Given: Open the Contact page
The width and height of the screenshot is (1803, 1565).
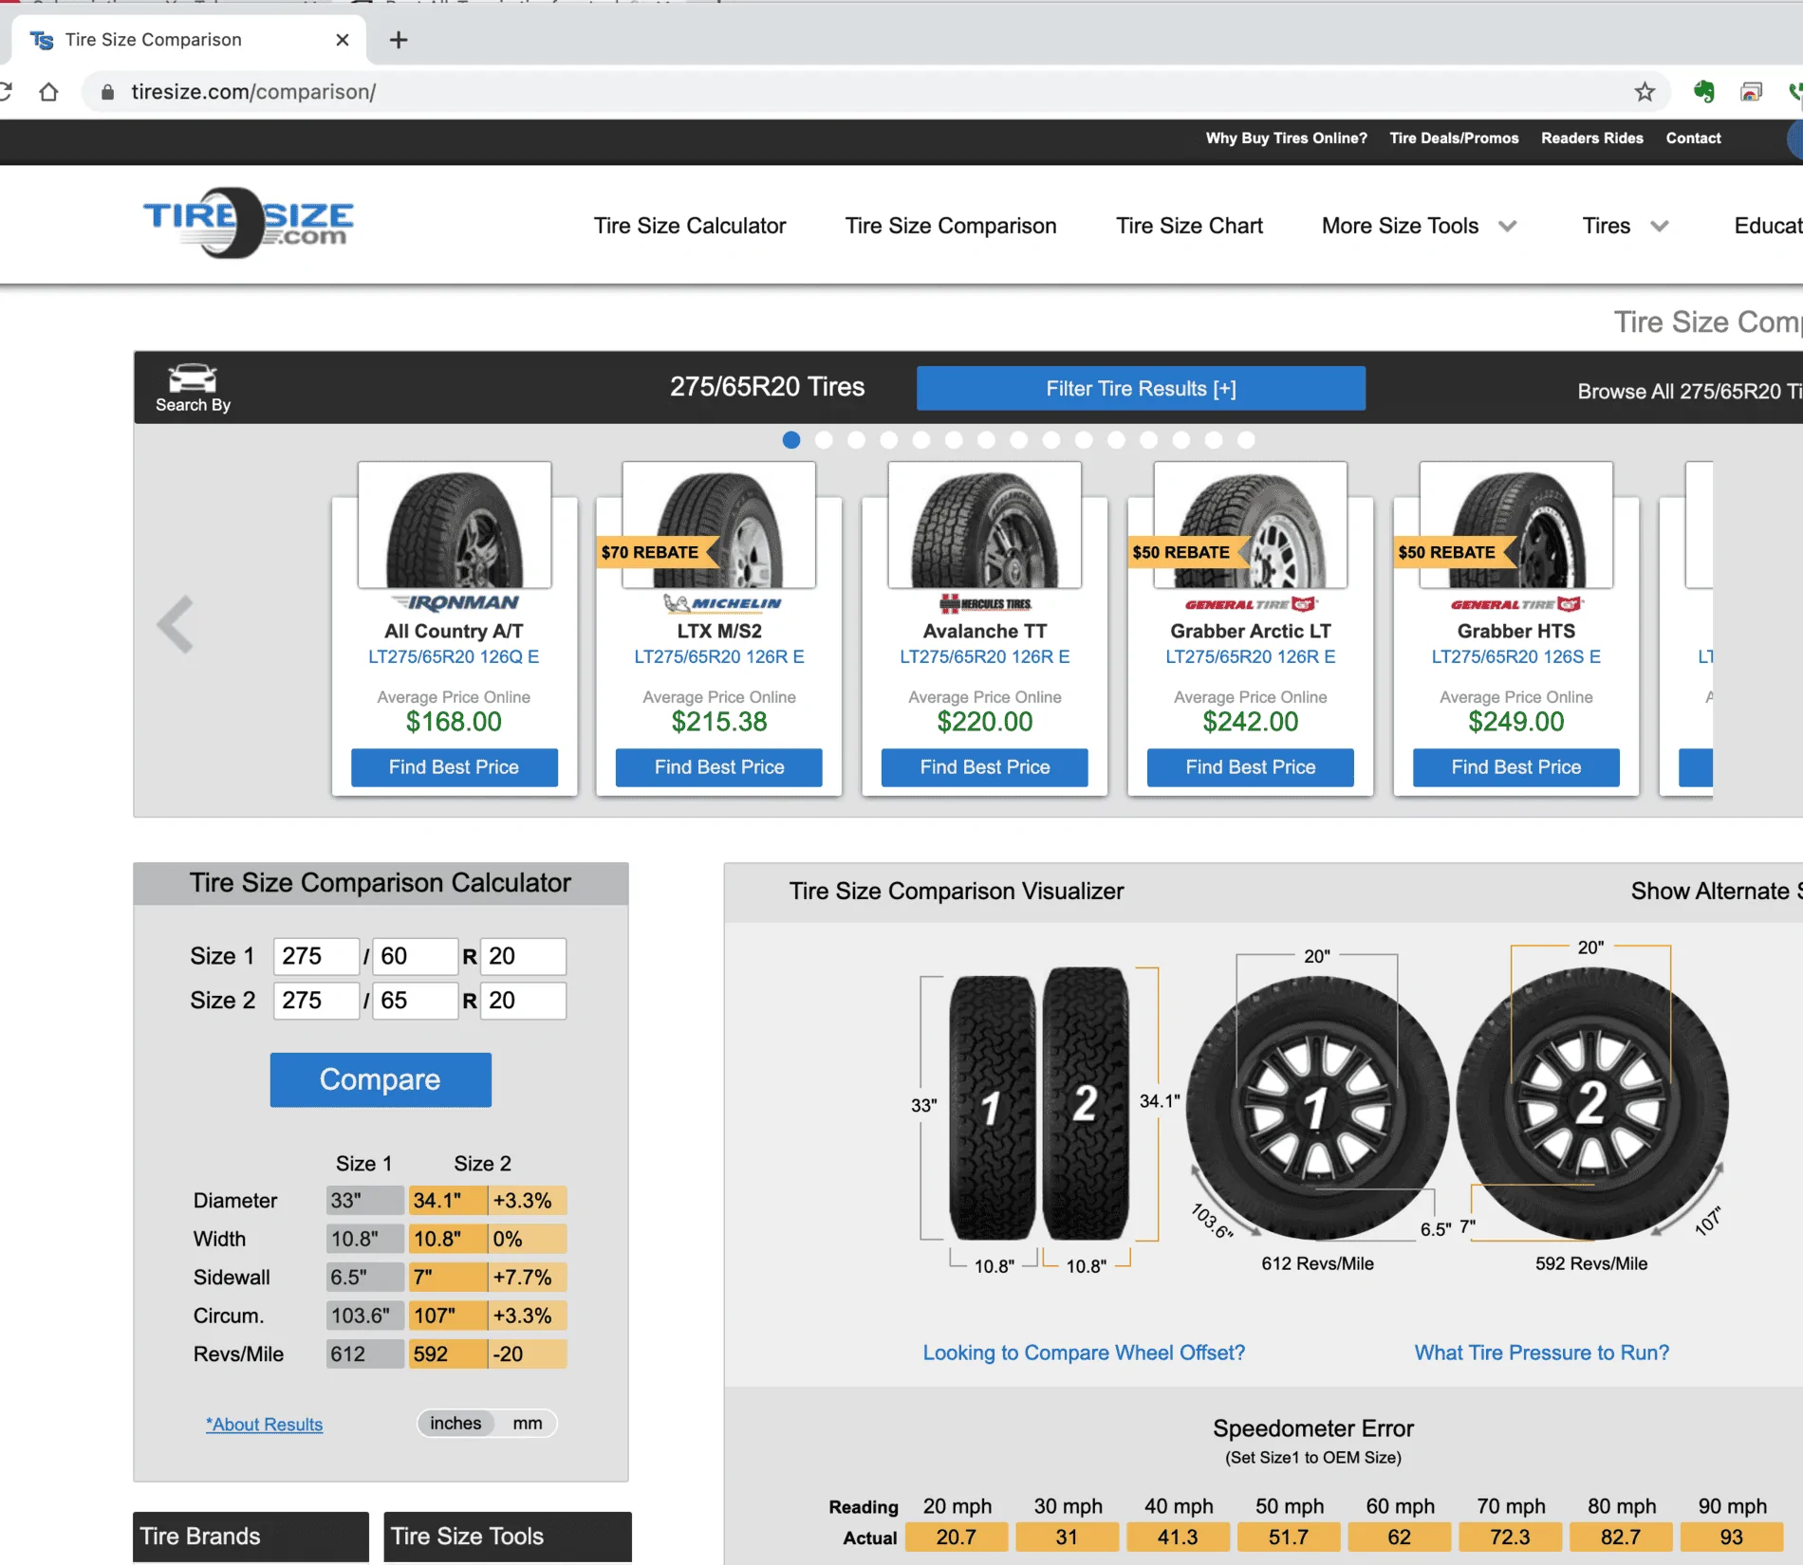Looking at the screenshot, I should click(1693, 138).
